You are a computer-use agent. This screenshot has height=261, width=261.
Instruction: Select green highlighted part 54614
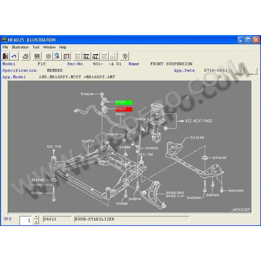(x=124, y=102)
